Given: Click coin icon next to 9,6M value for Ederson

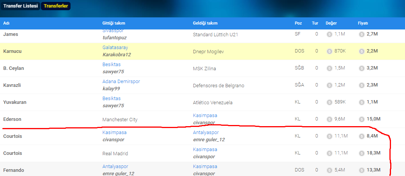Looking at the screenshot, I should (329, 119).
